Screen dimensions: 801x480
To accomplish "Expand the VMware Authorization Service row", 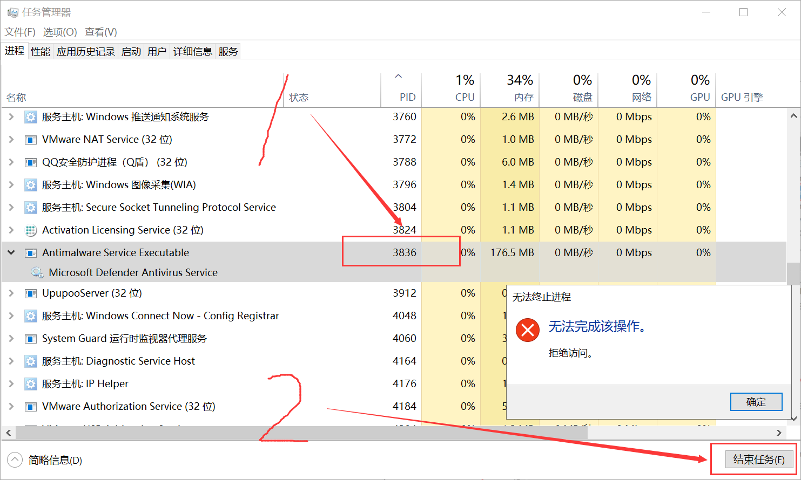I will coord(11,407).
